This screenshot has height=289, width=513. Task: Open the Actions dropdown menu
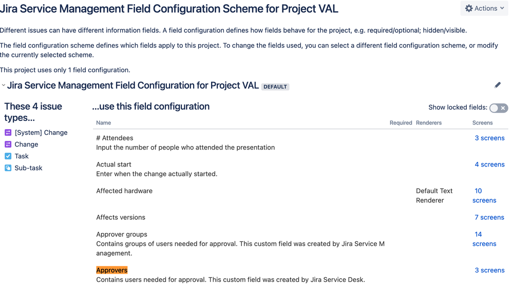point(484,9)
